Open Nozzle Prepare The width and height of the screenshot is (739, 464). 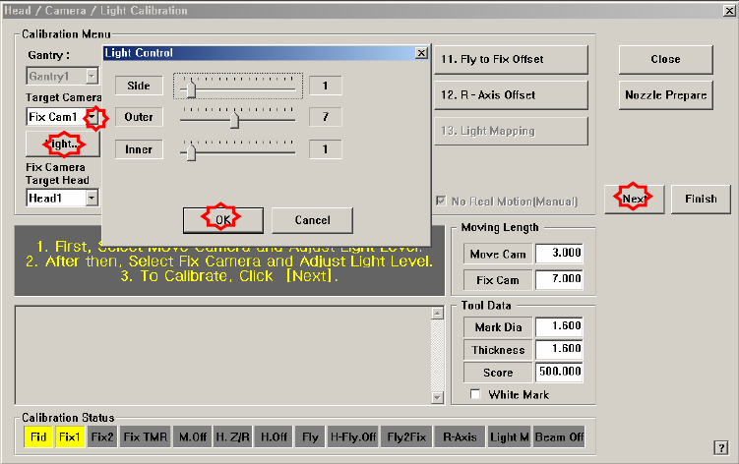click(x=665, y=95)
